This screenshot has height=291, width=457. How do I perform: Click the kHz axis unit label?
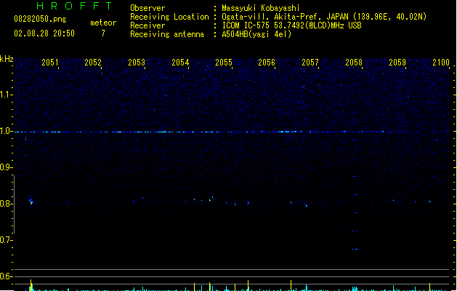tap(7, 59)
